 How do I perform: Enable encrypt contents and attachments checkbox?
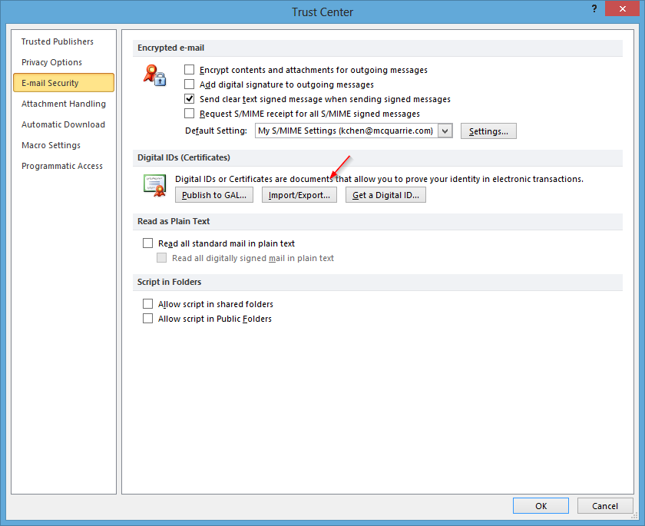pos(189,70)
